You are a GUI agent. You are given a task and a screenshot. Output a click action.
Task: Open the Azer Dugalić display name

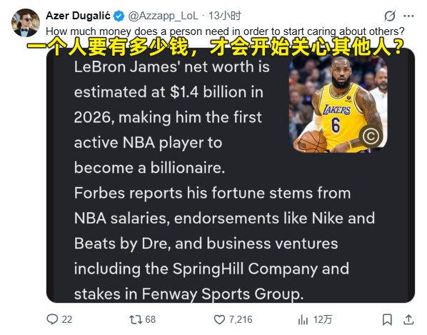point(78,16)
